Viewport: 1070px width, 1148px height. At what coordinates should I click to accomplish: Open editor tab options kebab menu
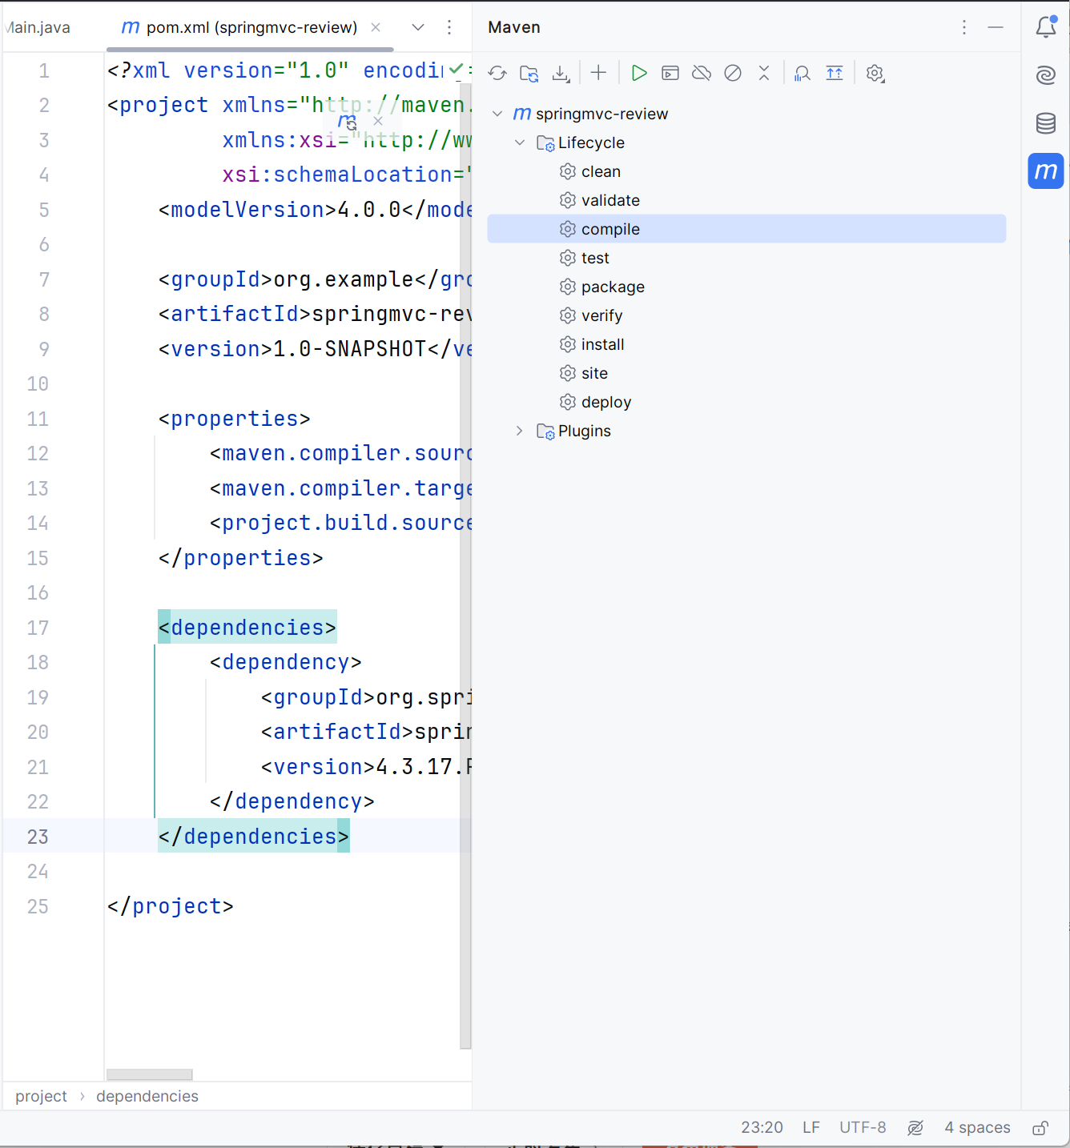pos(449,27)
